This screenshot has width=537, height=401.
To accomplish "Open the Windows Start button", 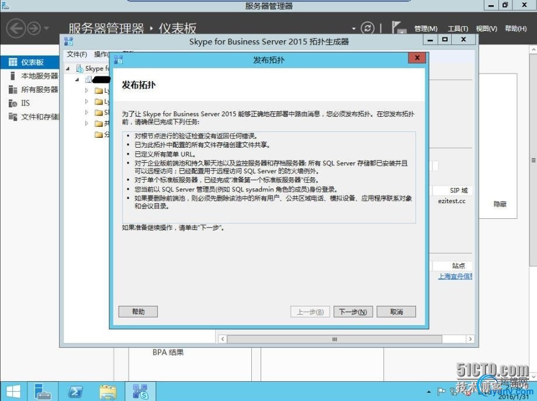I will point(13,392).
